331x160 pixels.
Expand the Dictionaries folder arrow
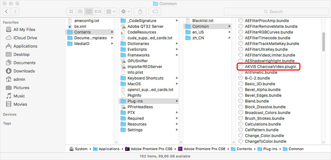tap(177, 44)
